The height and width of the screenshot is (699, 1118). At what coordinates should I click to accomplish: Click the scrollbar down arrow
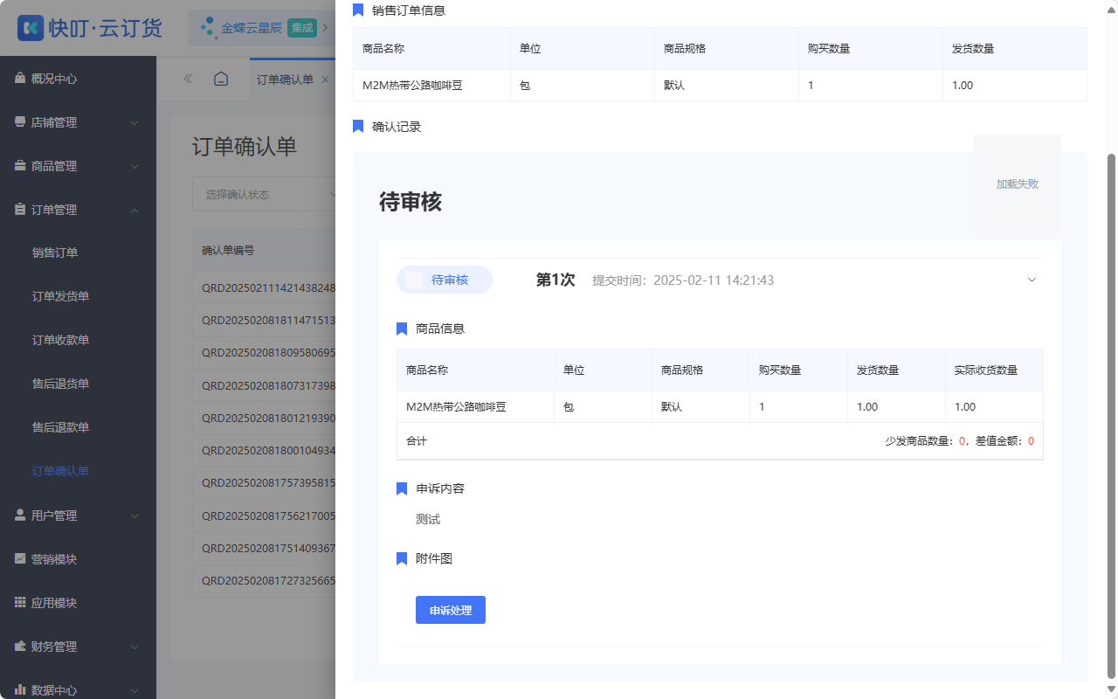pyautogui.click(x=1111, y=689)
